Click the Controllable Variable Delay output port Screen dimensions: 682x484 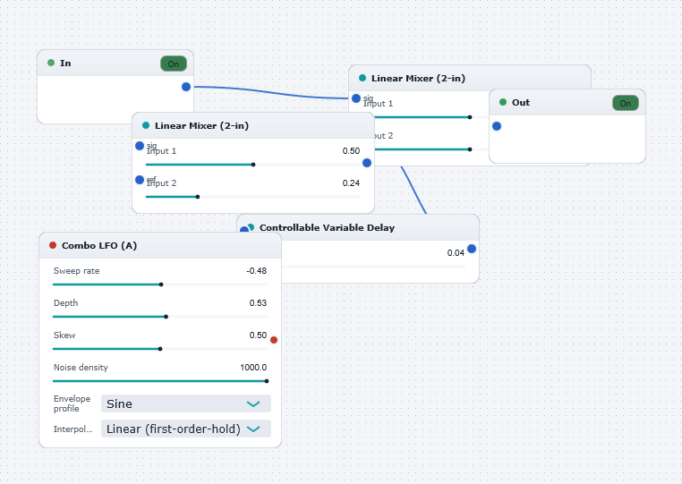point(472,250)
